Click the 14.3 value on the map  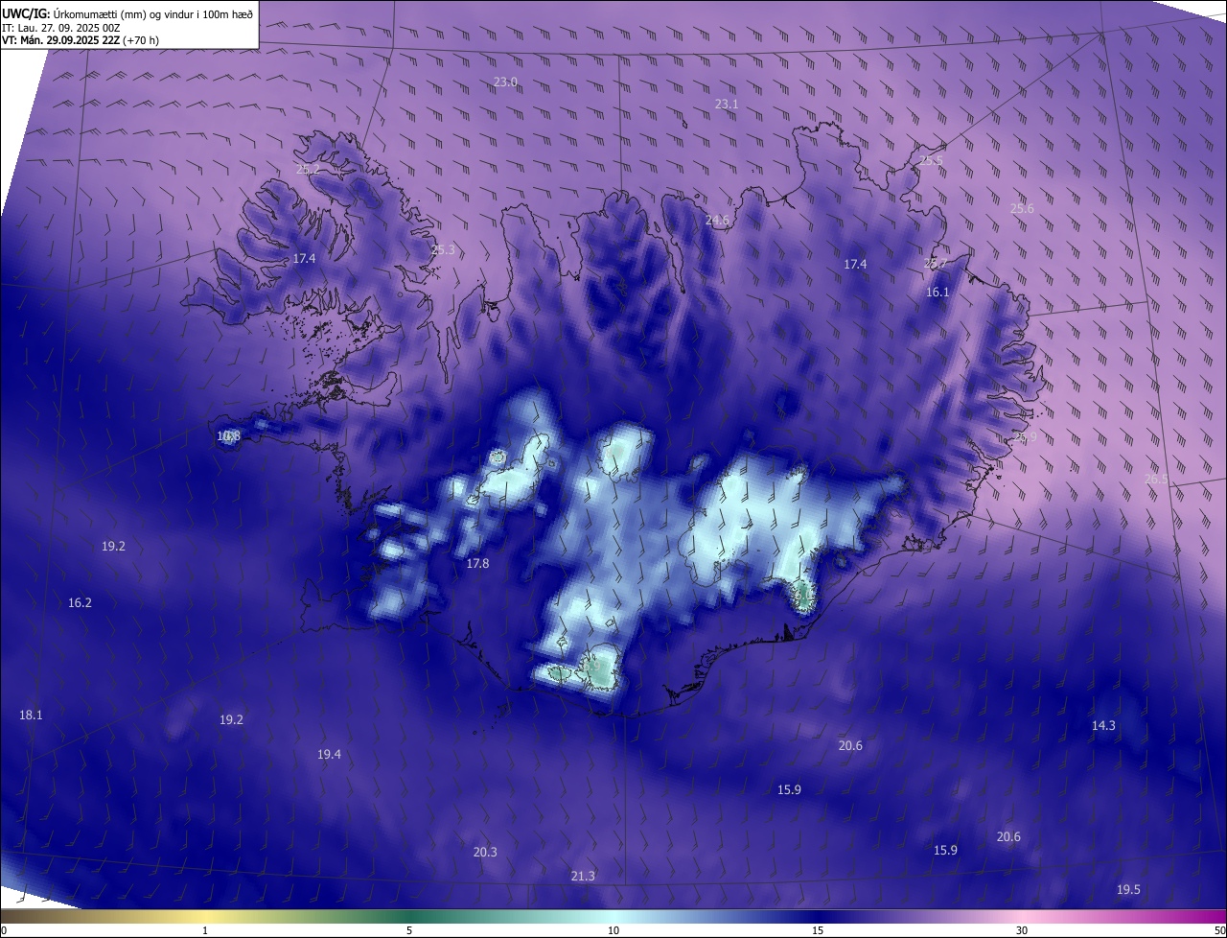(1103, 726)
